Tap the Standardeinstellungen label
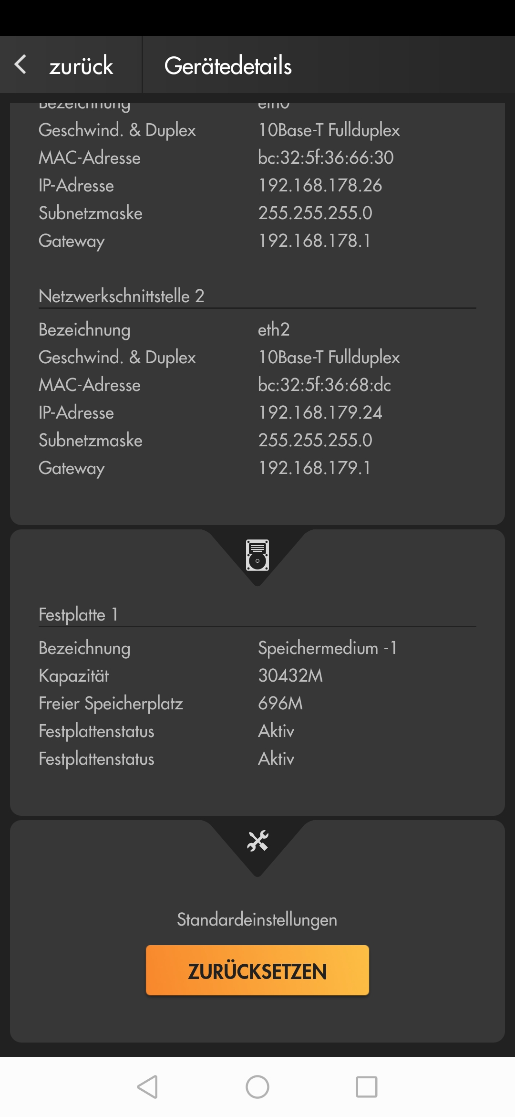Image resolution: width=515 pixels, height=1117 pixels. pyautogui.click(x=257, y=919)
